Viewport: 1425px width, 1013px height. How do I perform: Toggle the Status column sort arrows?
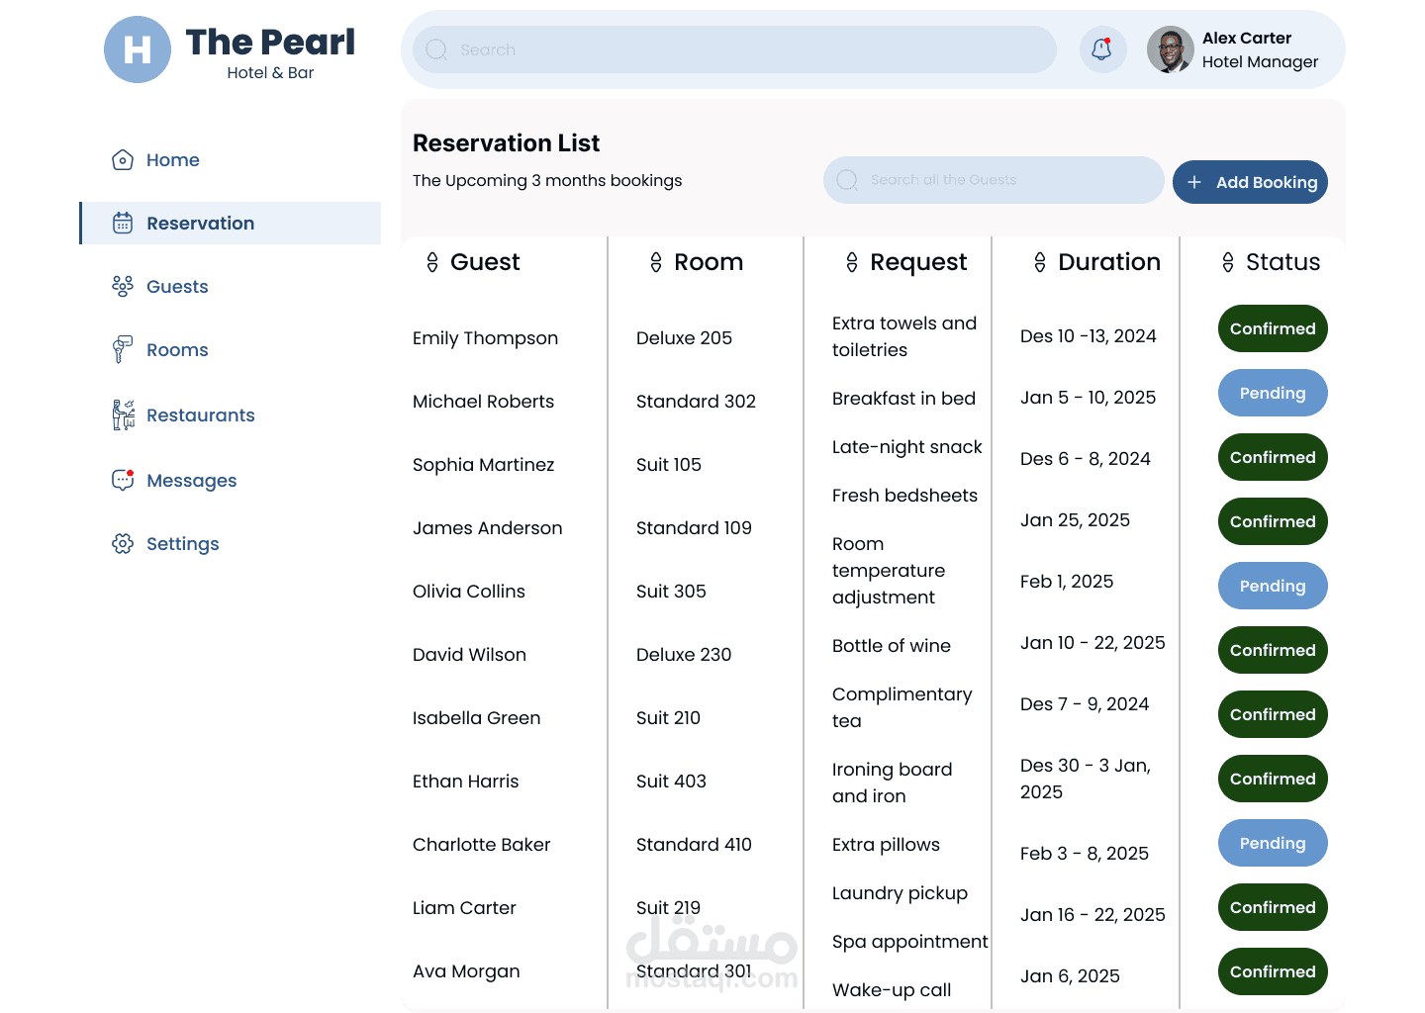point(1228,262)
